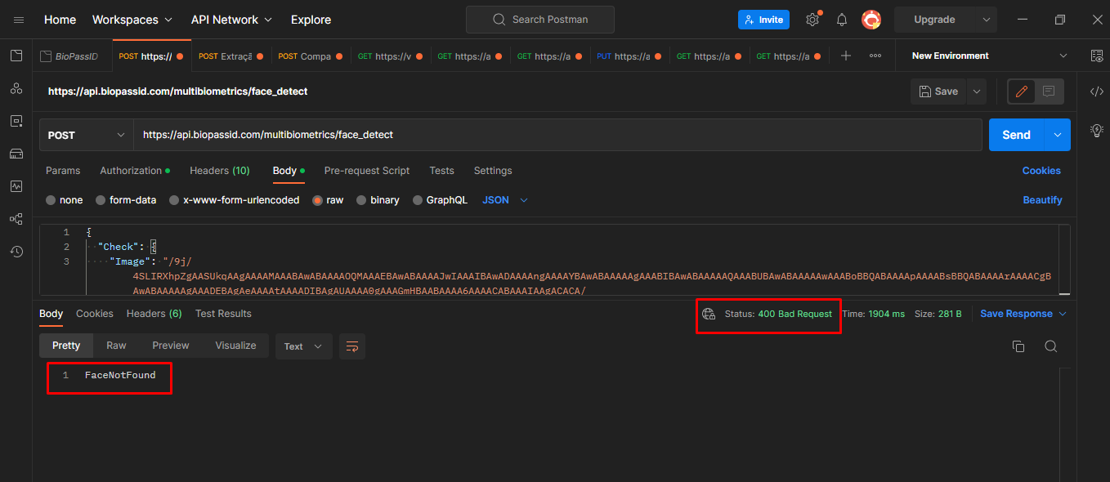Beautify the JSON body
The height and width of the screenshot is (482, 1110).
coord(1042,200)
